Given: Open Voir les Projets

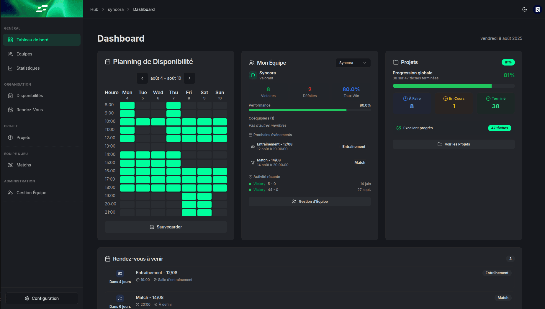Looking at the screenshot, I should pos(454,144).
